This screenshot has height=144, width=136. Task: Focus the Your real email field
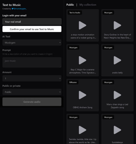click(32, 22)
